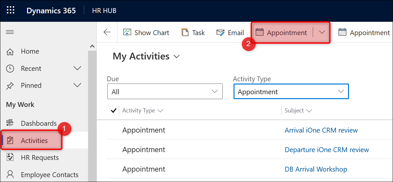
Task: Open the Due filter dropdown
Action: pos(165,92)
